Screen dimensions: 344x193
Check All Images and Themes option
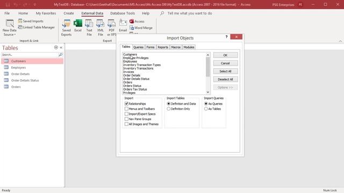[x=126, y=124]
